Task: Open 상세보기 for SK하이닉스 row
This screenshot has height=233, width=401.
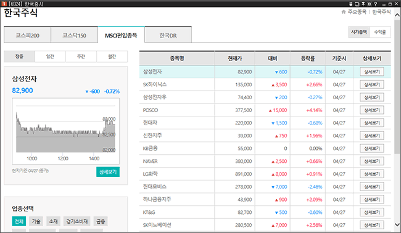Action: click(372, 84)
